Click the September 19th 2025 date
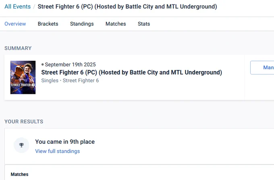This screenshot has height=180, width=274. (70, 64)
